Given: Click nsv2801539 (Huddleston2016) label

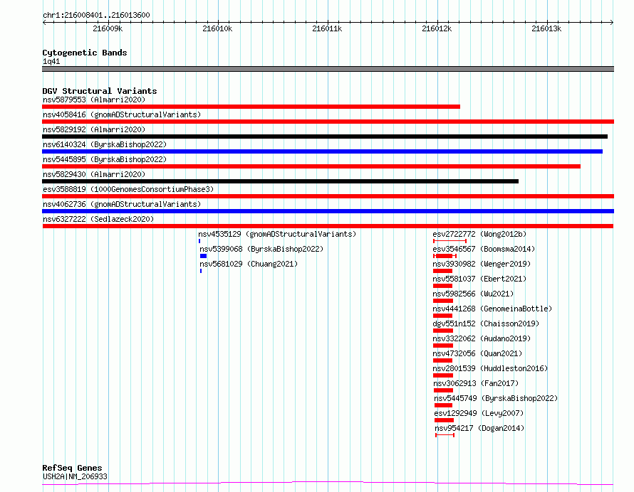Looking at the screenshot, I should point(490,368).
